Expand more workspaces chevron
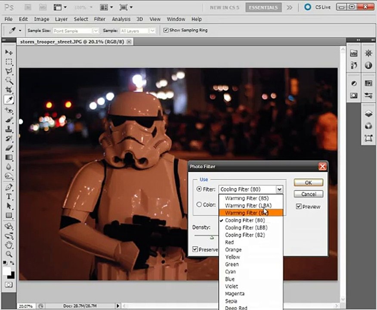 coord(290,7)
